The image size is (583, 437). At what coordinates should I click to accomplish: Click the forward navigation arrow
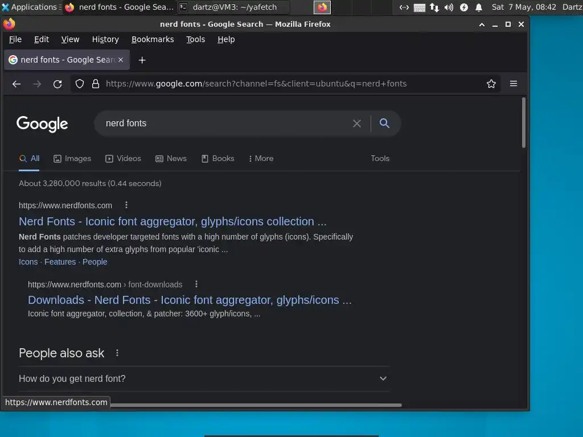tap(37, 84)
